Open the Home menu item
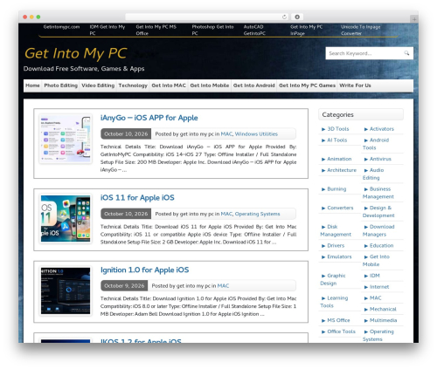 tap(32, 85)
